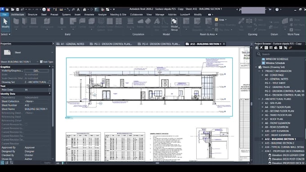
Task: Collapse the 2 - ARCHITECTURAL PLANS group
Action: tap(259, 99)
